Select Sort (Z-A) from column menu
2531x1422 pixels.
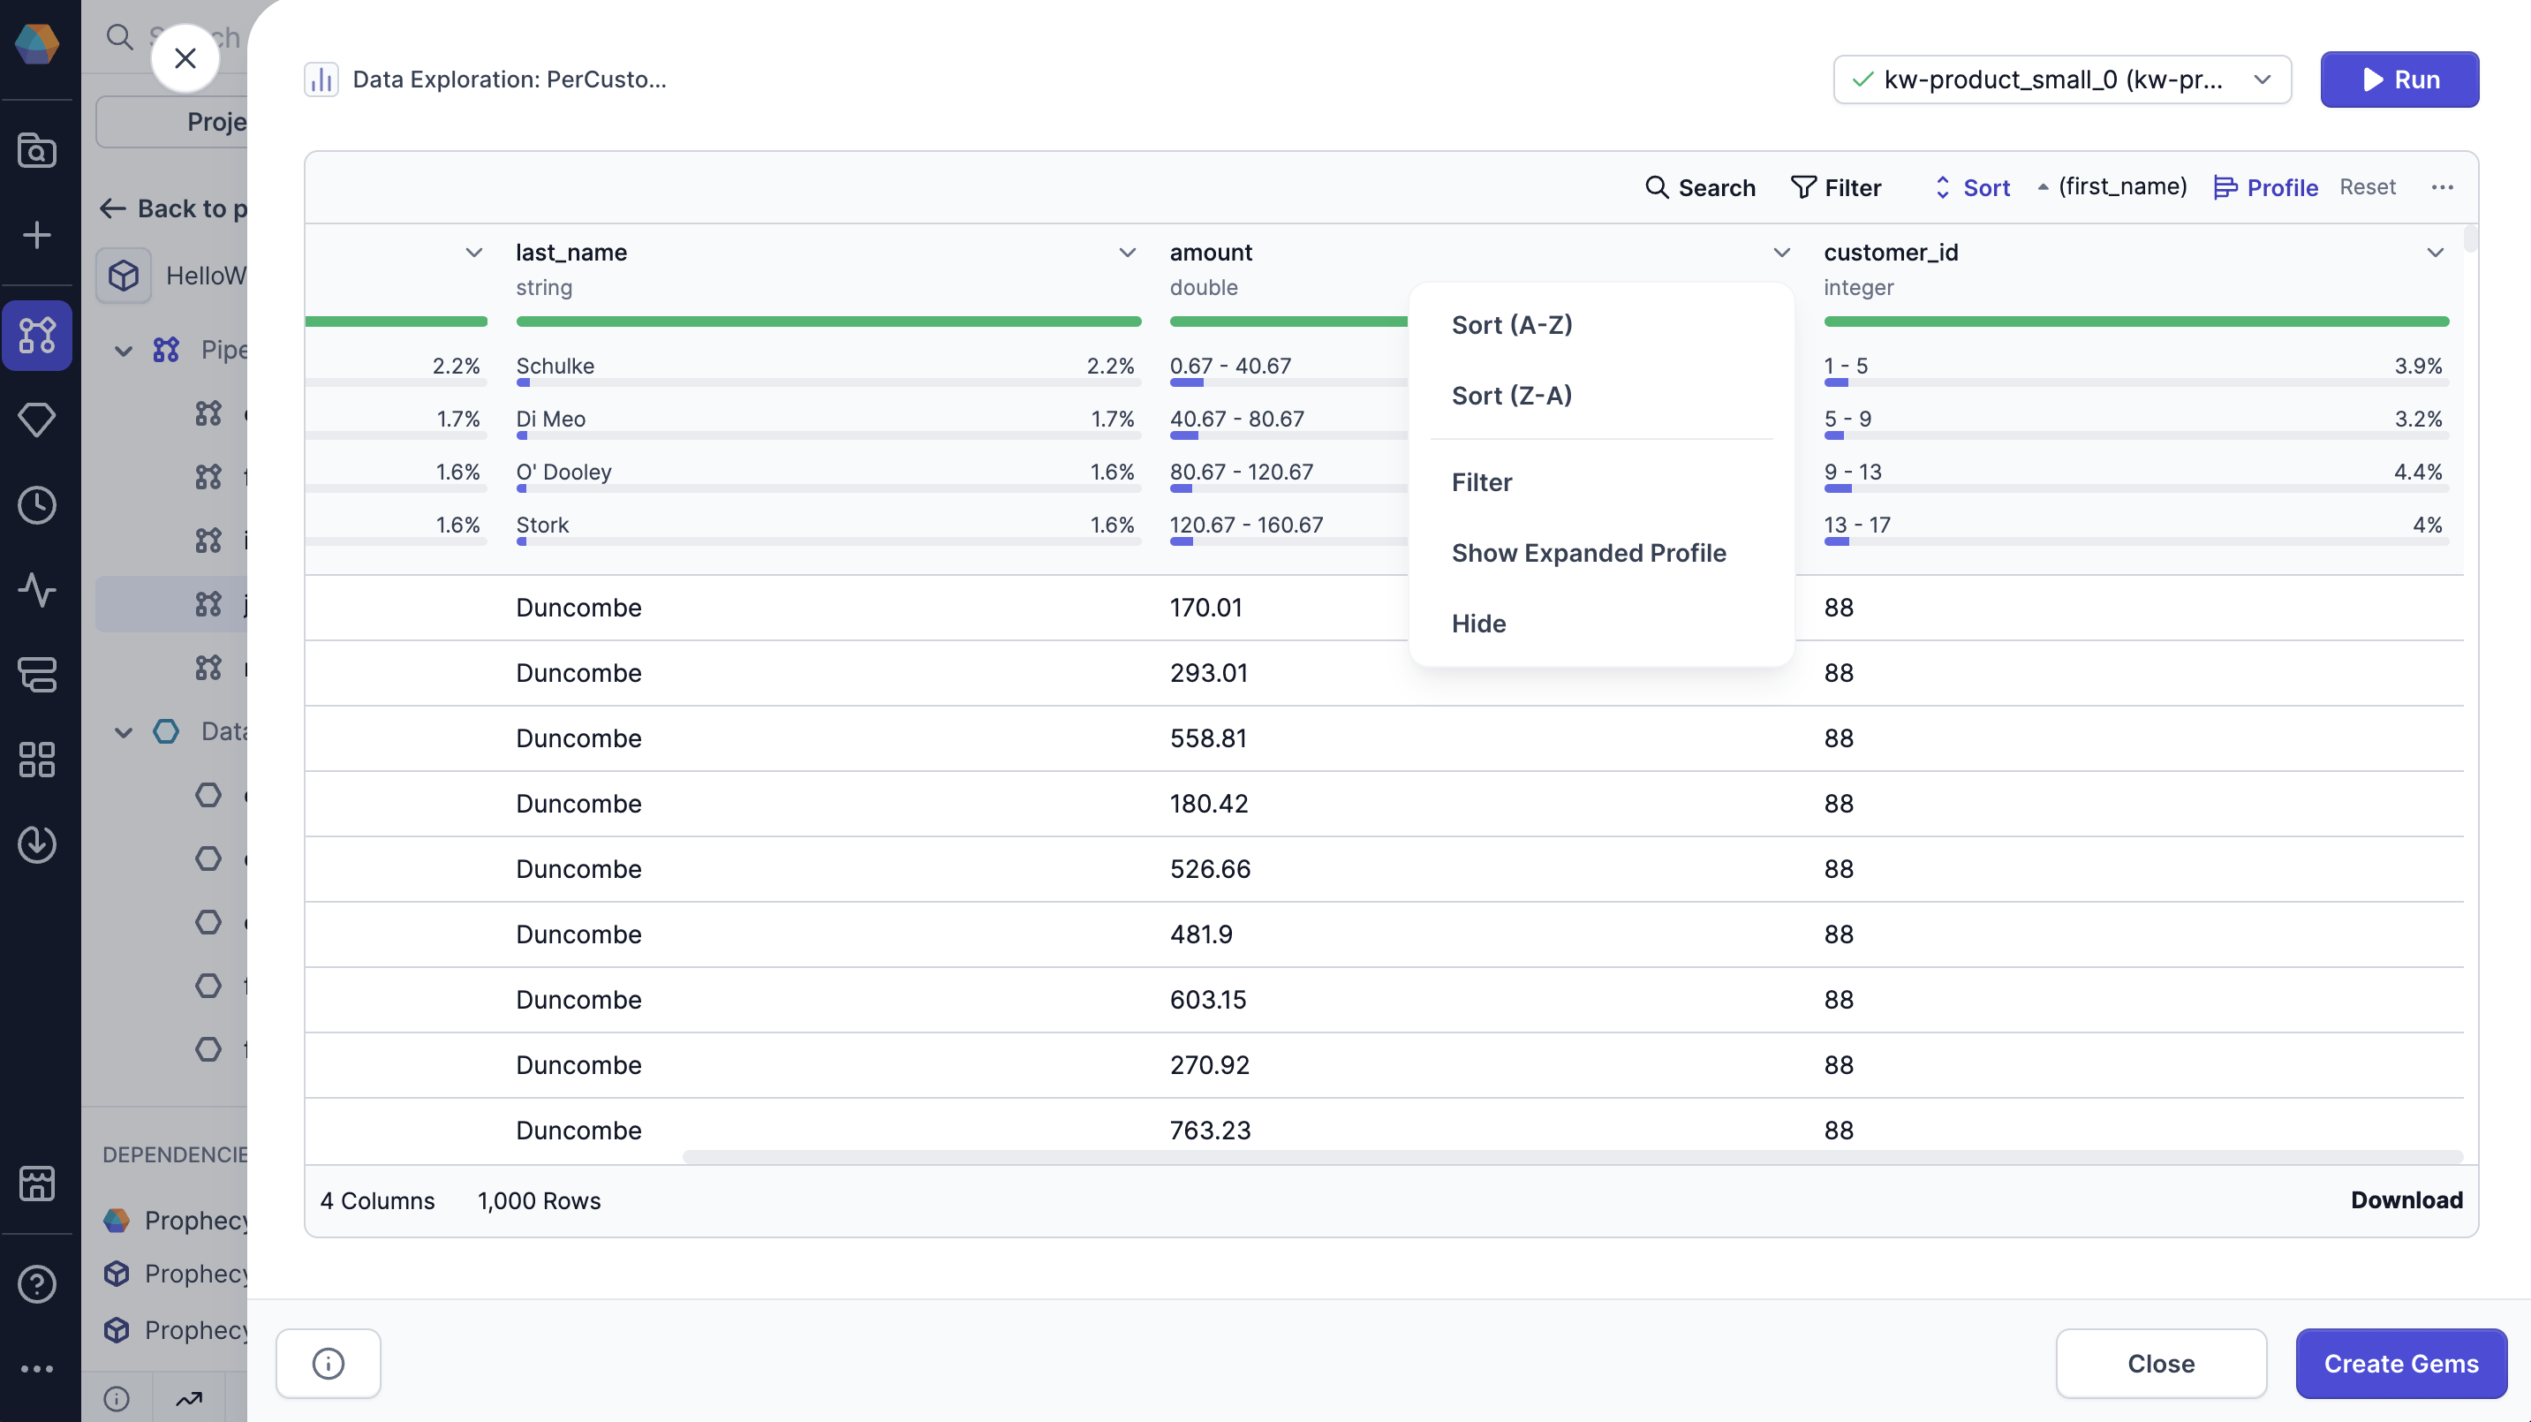point(1511,395)
